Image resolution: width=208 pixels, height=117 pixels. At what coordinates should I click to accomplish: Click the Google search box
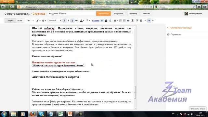(x=175, y=7)
